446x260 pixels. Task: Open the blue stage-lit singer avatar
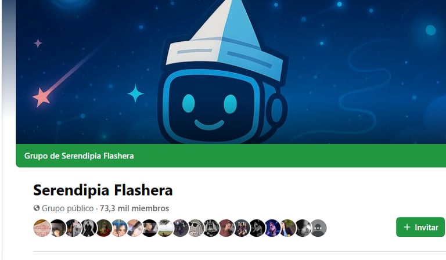coord(272,228)
